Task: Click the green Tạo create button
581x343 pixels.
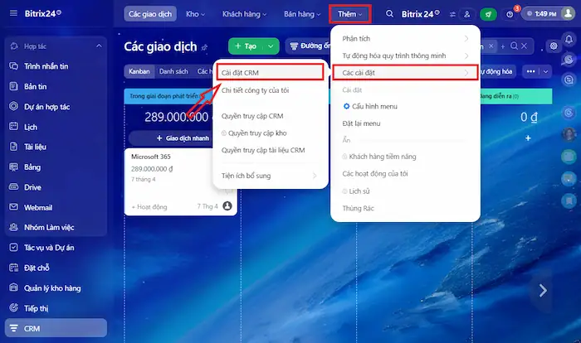Action: click(x=246, y=46)
